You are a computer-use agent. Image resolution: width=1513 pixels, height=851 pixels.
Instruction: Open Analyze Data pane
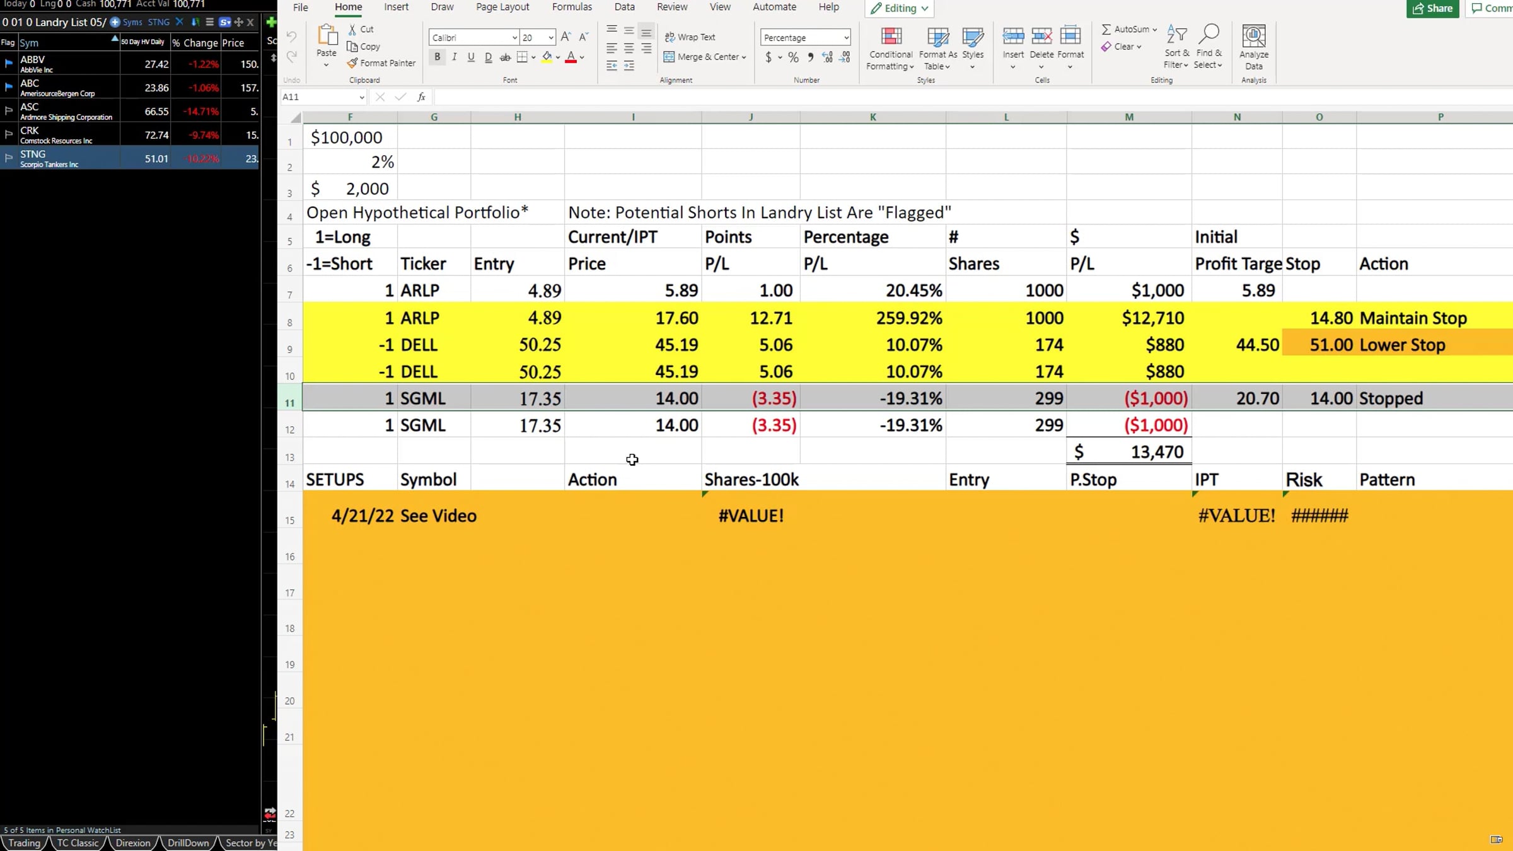(x=1254, y=47)
